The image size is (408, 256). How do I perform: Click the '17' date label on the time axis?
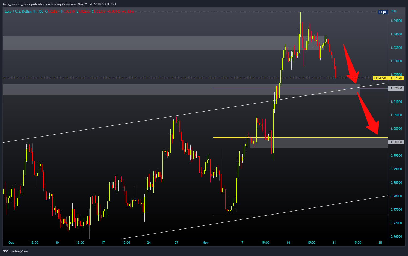pos(103,243)
